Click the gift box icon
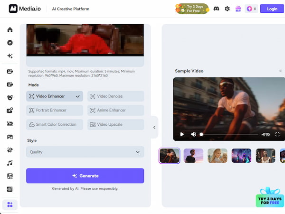Viewport: 285px width, 214px height. click(x=238, y=9)
